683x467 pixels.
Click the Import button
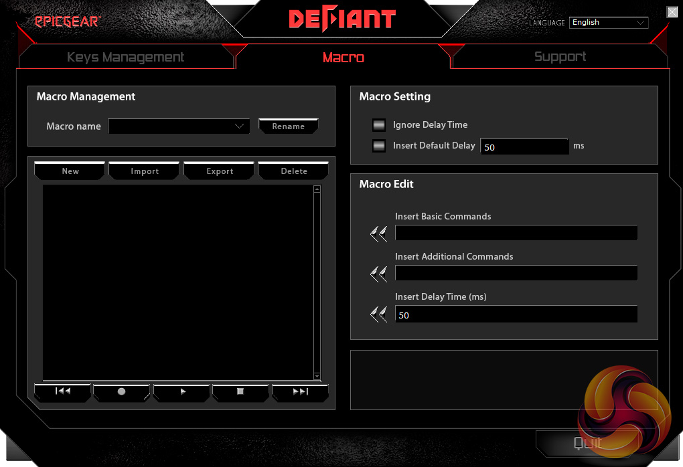point(144,171)
